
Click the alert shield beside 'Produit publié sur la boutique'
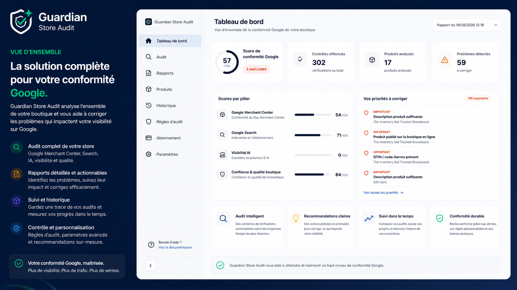tap(366, 133)
